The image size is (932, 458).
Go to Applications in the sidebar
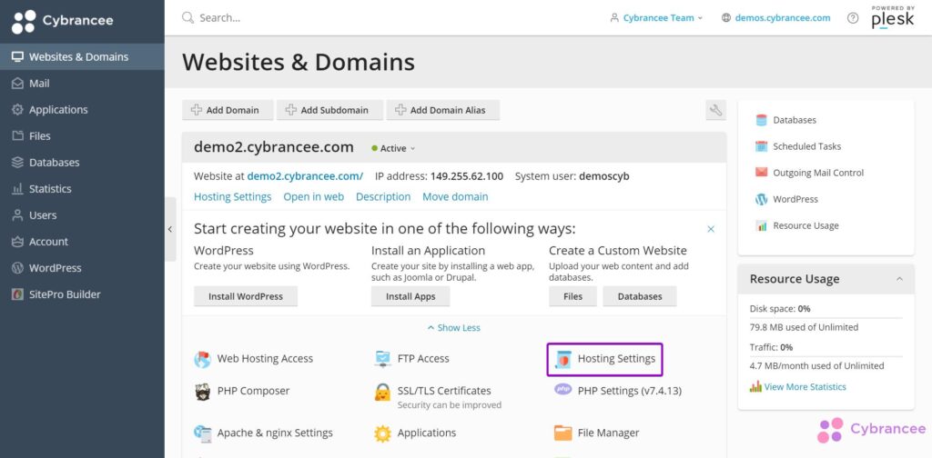pyautogui.click(x=82, y=110)
